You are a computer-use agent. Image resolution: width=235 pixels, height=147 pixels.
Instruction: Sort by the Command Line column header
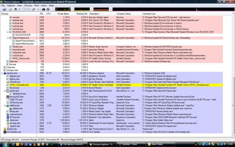tap(182, 14)
